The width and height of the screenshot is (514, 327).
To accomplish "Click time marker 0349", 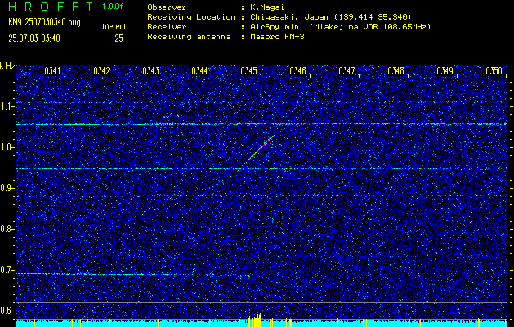I will 445,70.
